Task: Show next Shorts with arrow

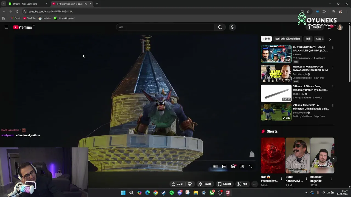Action: pos(333,159)
